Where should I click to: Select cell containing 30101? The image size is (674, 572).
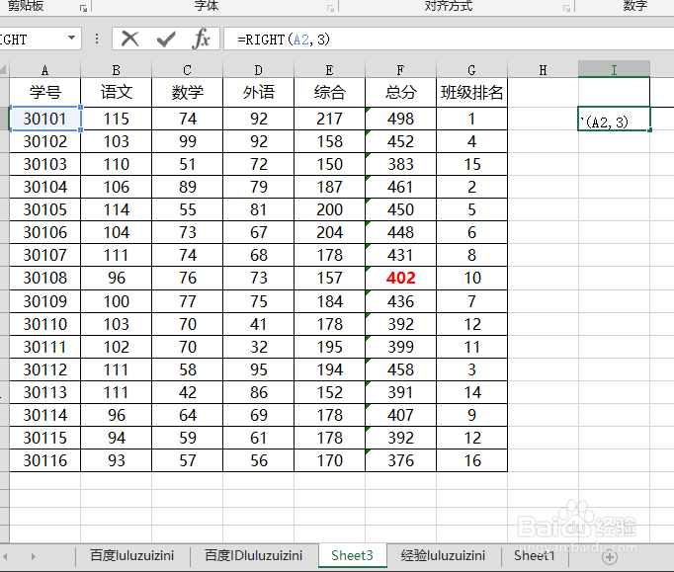pos(44,119)
